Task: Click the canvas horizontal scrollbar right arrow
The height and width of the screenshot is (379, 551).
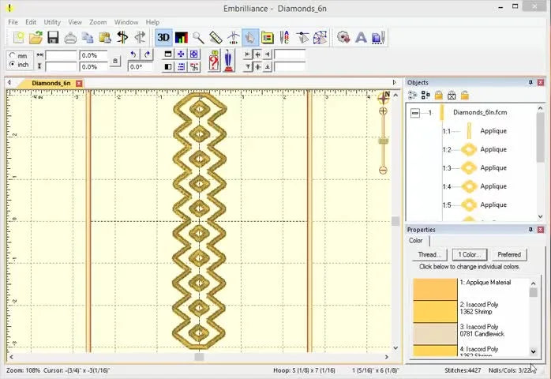Action: (x=387, y=357)
